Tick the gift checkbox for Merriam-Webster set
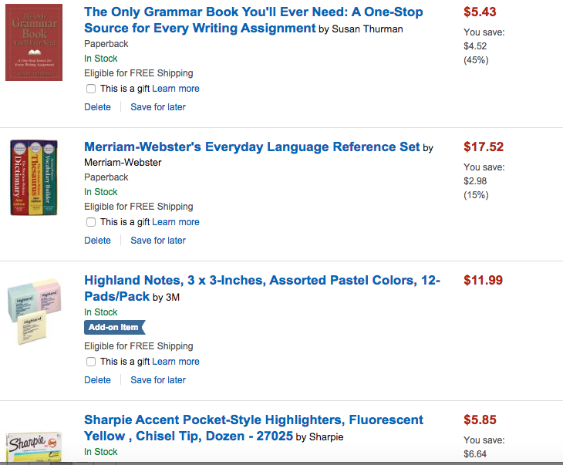563x465 pixels. (x=91, y=222)
